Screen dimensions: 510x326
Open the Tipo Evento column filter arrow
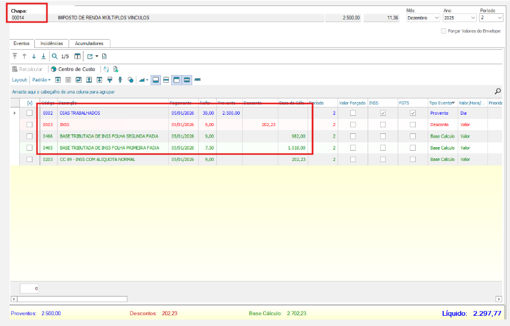coord(453,103)
